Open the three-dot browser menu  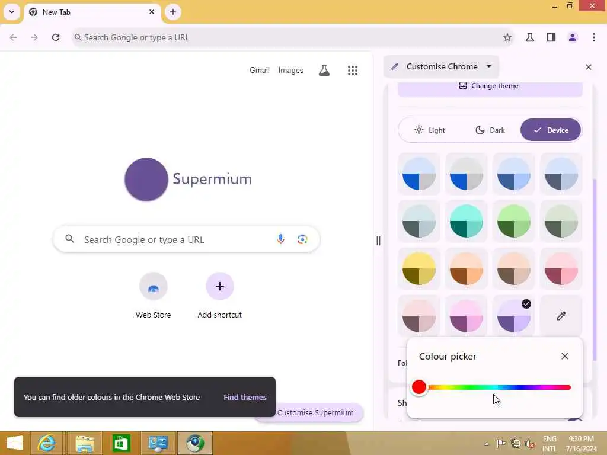[x=594, y=37]
